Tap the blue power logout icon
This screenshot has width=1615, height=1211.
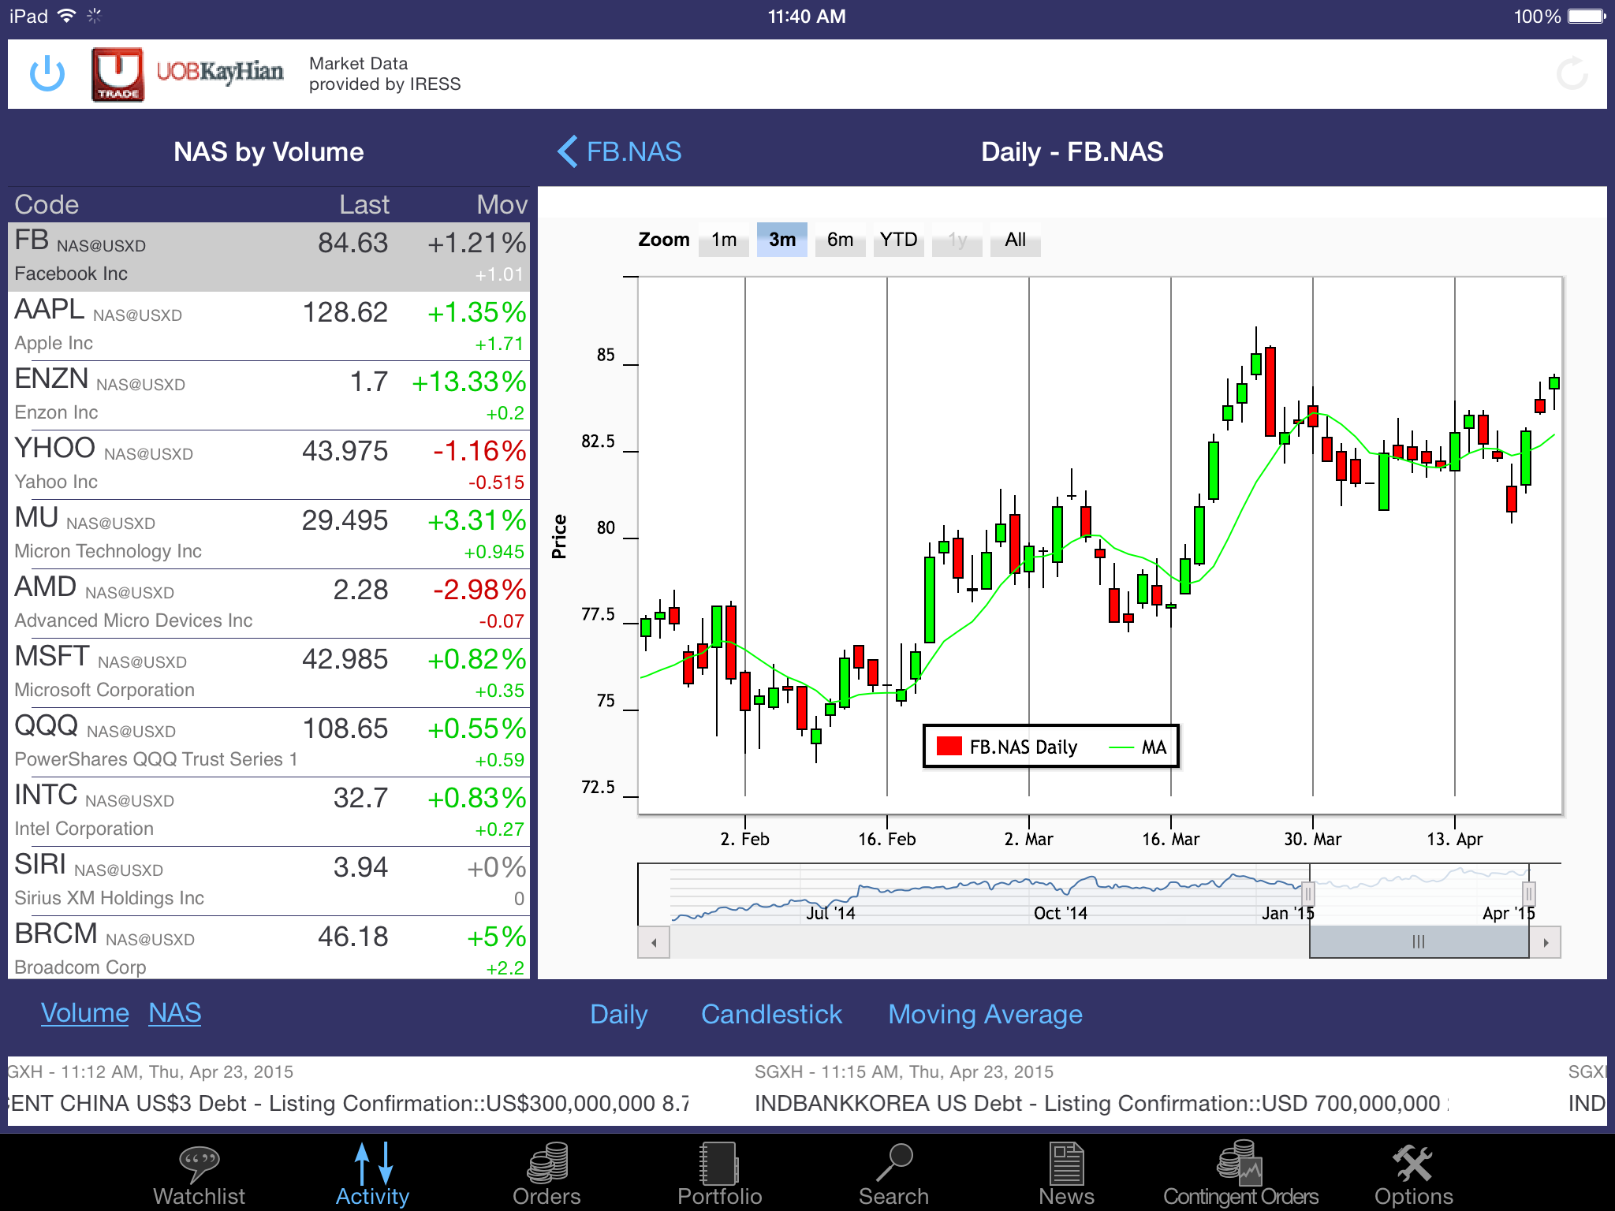point(47,73)
